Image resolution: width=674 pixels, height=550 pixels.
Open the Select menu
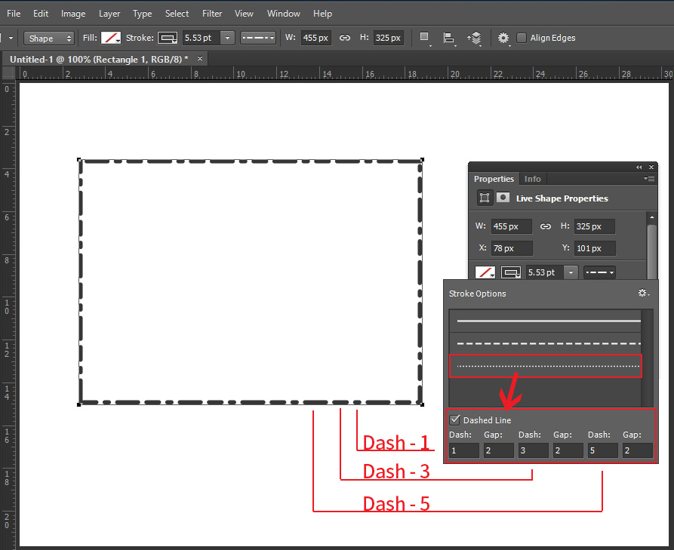point(177,14)
